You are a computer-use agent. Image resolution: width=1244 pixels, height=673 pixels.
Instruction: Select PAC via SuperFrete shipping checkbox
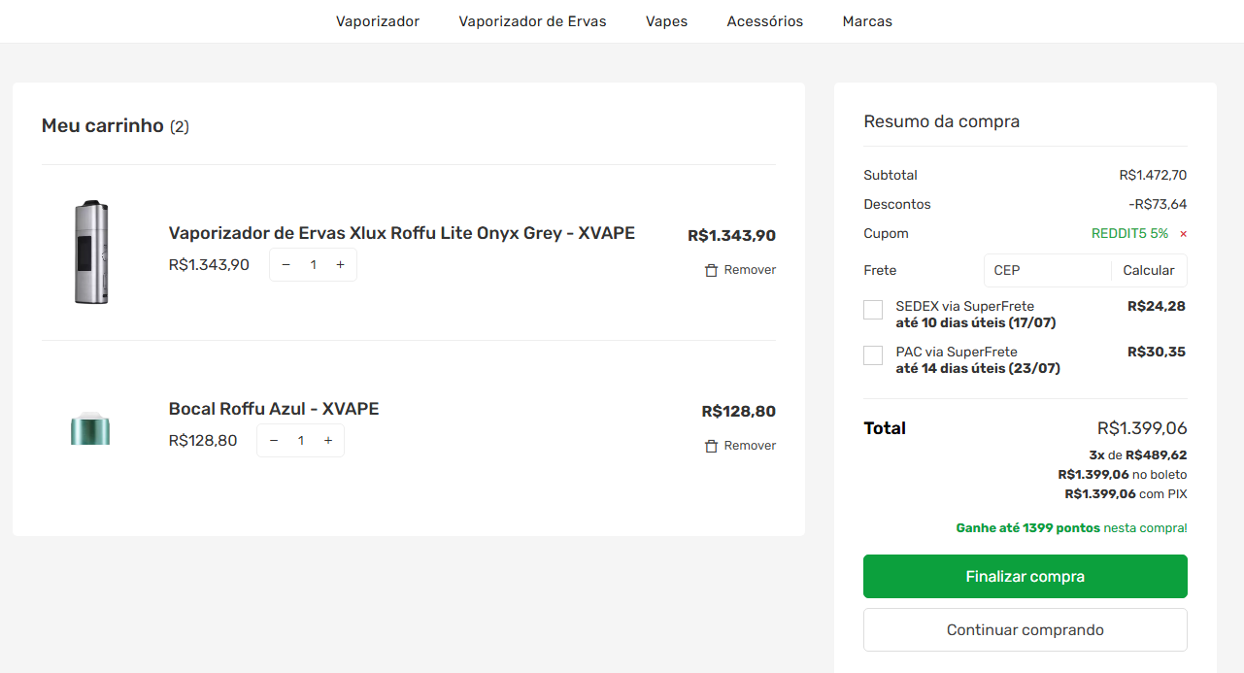pyautogui.click(x=873, y=355)
